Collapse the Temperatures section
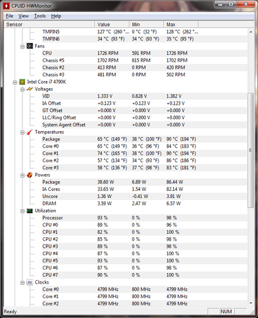This screenshot has width=258, height=318. click(x=22, y=132)
